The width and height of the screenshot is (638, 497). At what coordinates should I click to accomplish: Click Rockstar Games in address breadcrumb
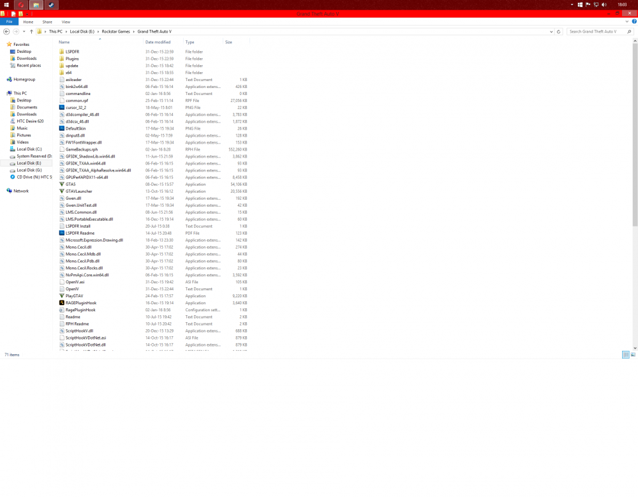pyautogui.click(x=116, y=31)
